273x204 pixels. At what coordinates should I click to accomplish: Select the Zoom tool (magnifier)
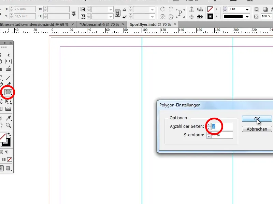(x=9, y=125)
